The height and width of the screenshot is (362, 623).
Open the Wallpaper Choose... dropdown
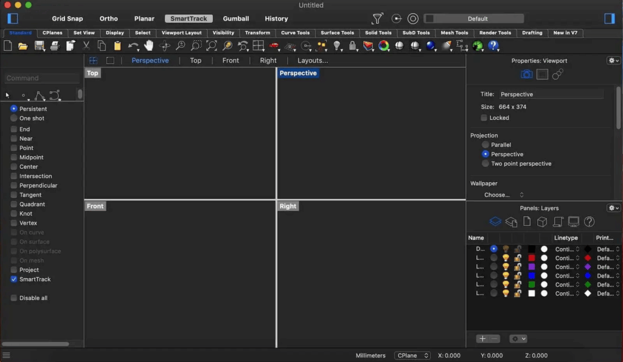pyautogui.click(x=504, y=195)
